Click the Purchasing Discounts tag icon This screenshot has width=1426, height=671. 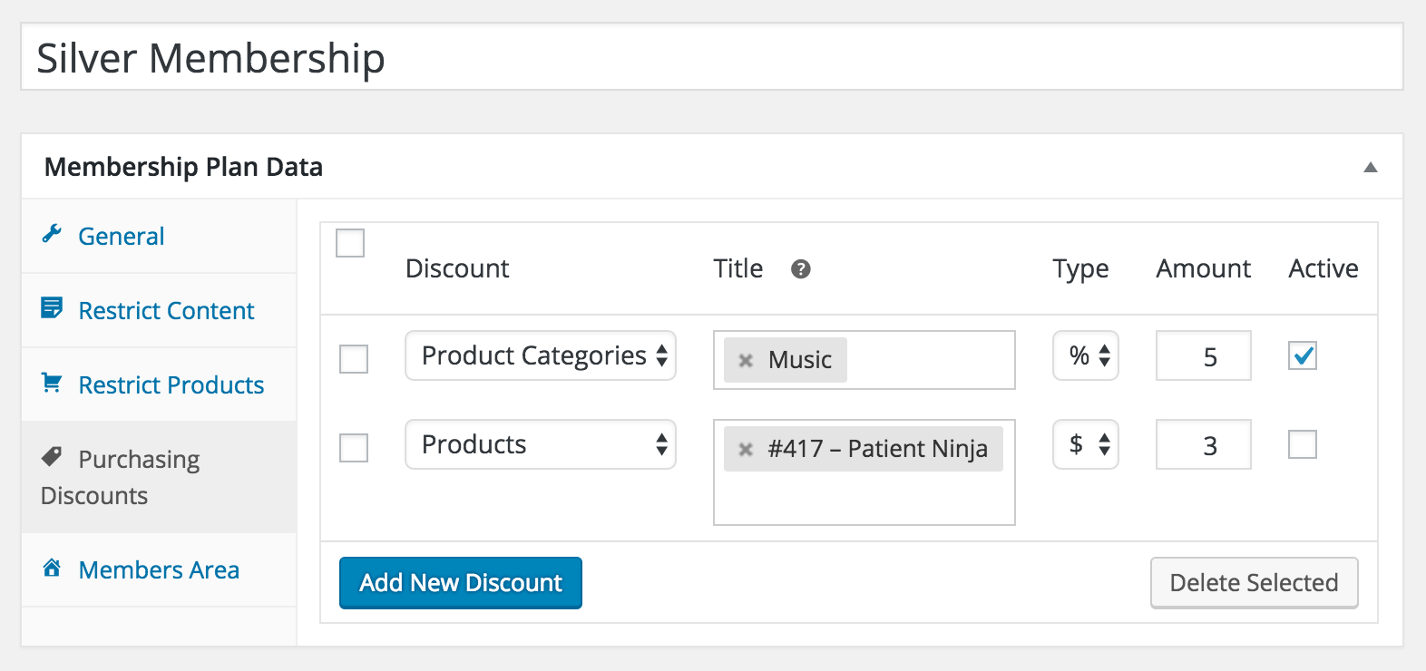pos(52,456)
